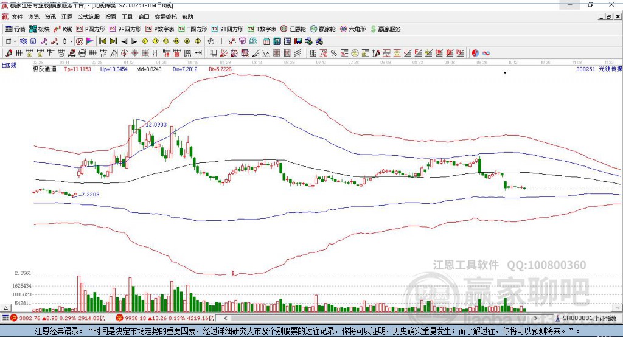The height and width of the screenshot is (337, 623).
Task: Open the 资讯 menu
Action: point(50,16)
